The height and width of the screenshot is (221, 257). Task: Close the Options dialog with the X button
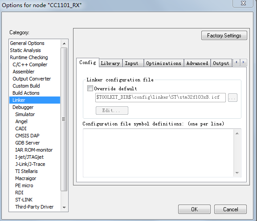point(243,3)
